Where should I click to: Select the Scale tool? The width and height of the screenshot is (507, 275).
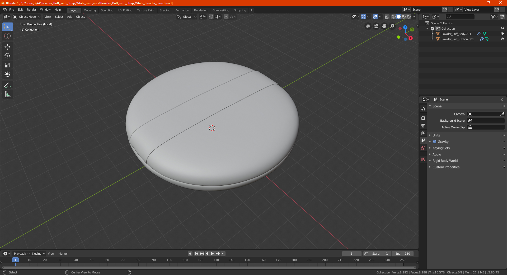click(x=7, y=65)
